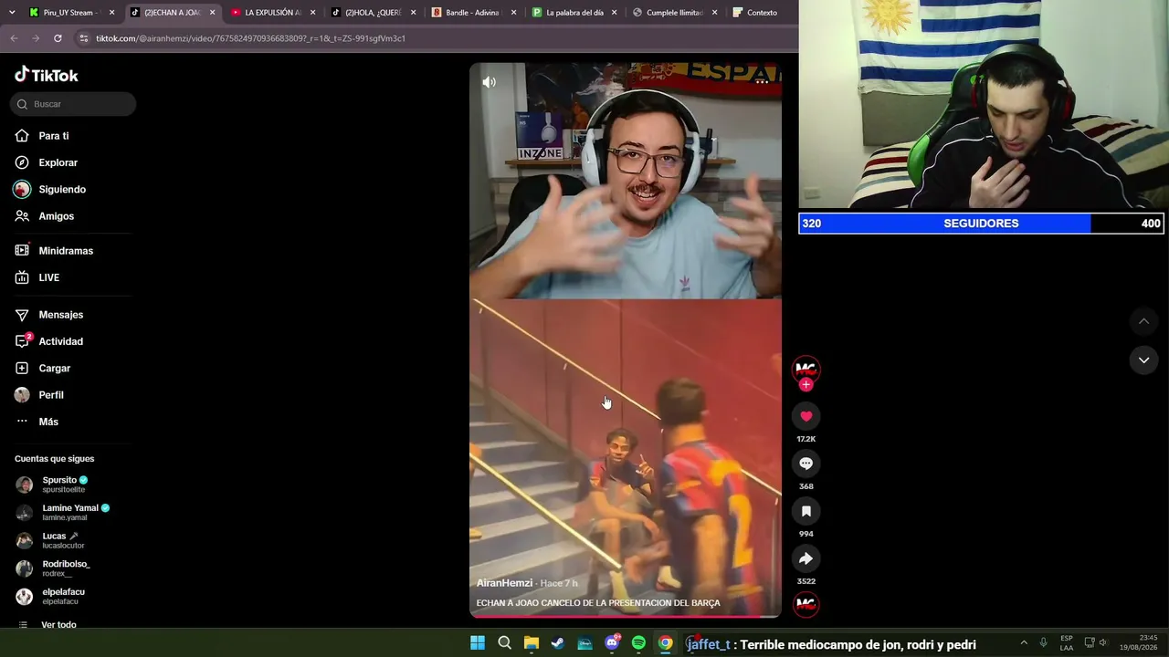Go to LIVE streams
This screenshot has width=1169, height=657.
(x=37, y=277)
